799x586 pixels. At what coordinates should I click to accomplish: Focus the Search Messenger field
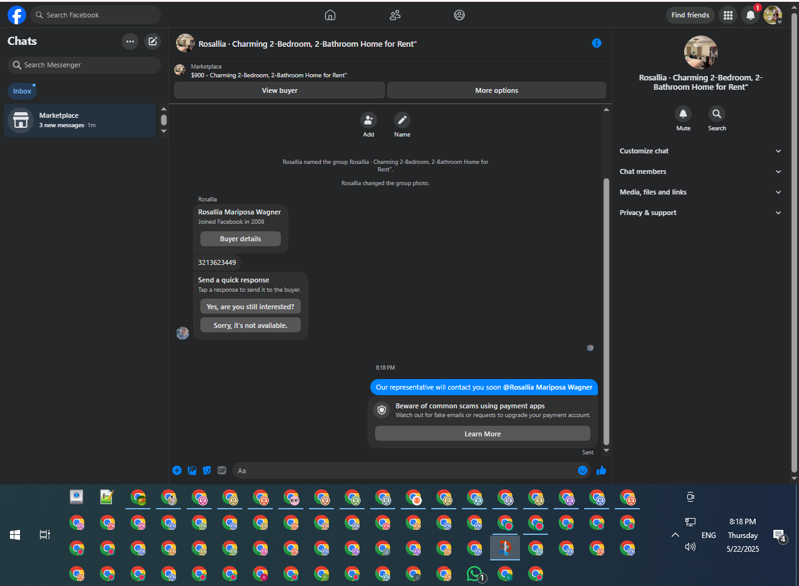(x=84, y=65)
